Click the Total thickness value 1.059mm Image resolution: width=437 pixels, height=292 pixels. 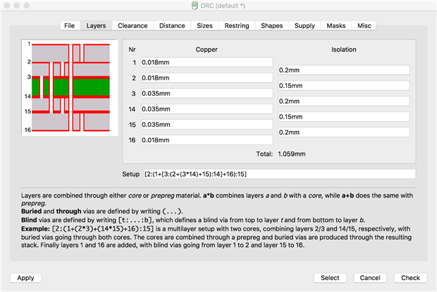[x=292, y=154]
